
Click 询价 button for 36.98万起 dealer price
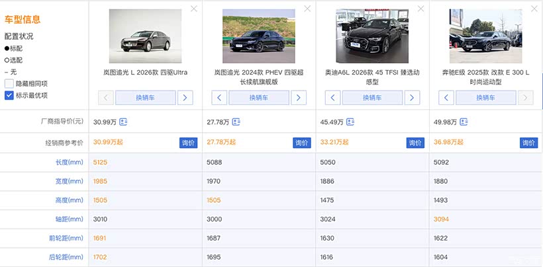click(x=528, y=143)
